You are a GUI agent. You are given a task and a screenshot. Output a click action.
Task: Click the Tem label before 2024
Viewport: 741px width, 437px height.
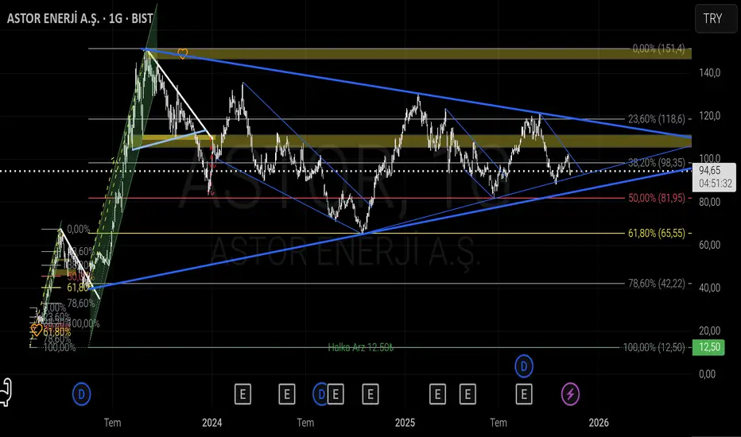click(112, 423)
